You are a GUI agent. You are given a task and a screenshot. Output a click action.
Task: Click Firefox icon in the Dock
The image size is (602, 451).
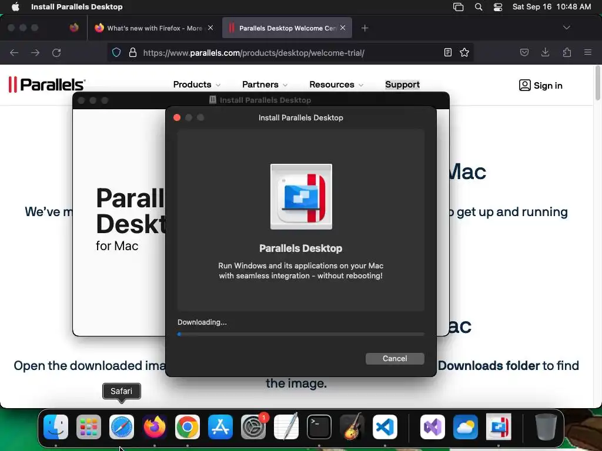(155, 427)
